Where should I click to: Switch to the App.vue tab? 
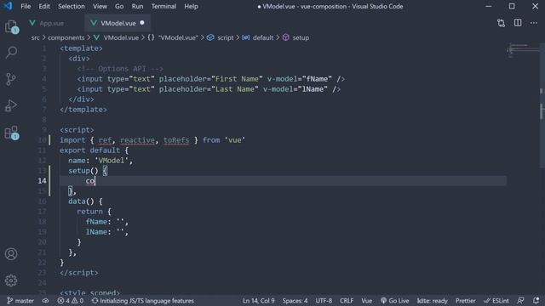click(x=51, y=23)
